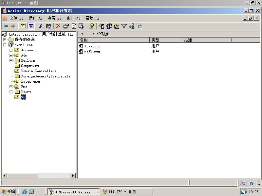The height and width of the screenshot is (196, 262).
Task: Click the MMC console icon in menu bar
Action: click(x=5, y=18)
